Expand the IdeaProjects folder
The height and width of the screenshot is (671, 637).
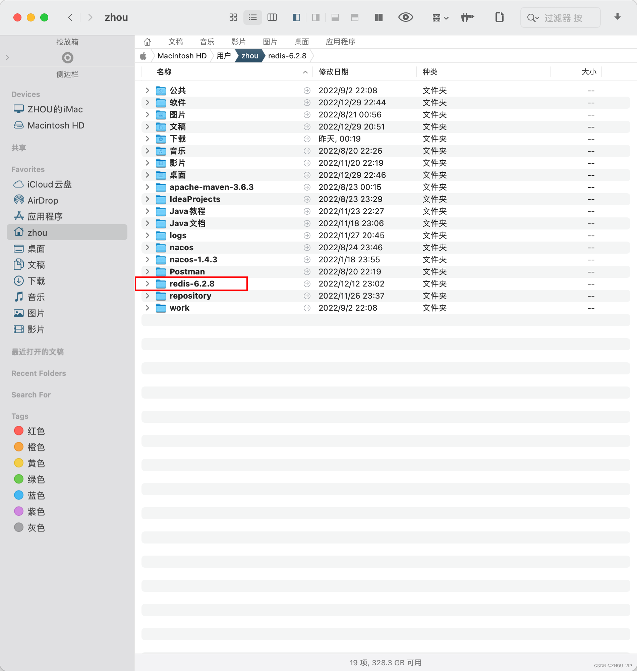148,199
